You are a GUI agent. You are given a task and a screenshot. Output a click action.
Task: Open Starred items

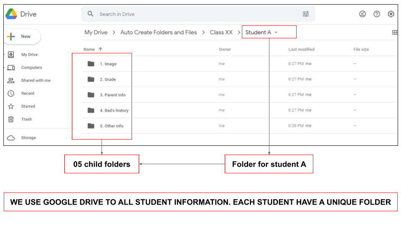tap(28, 106)
